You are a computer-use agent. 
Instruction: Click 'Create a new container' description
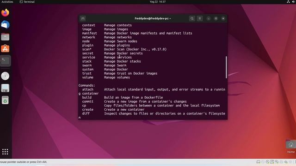coord(124,110)
